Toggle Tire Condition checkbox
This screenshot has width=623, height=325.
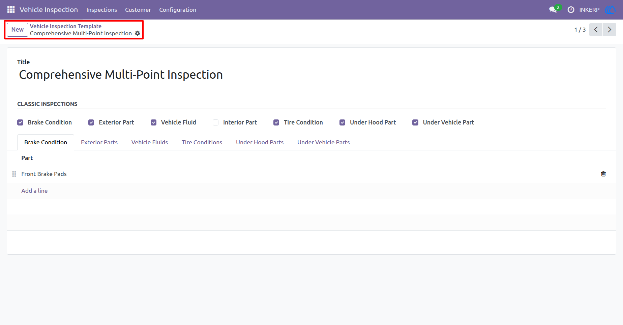276,122
